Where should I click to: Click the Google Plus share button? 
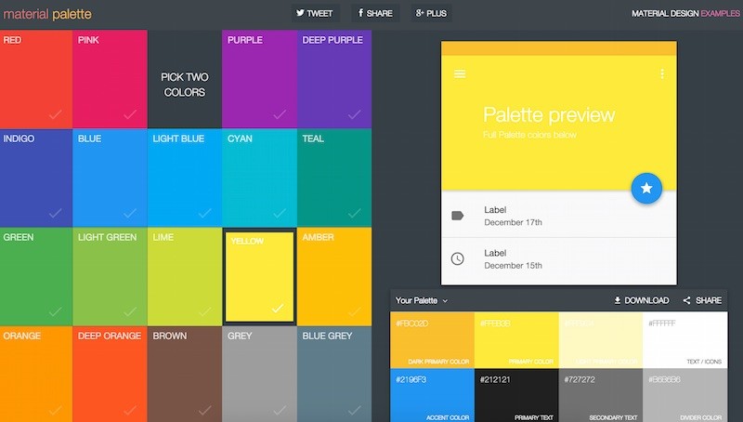[431, 14]
